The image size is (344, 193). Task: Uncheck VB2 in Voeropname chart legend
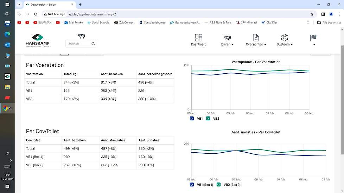point(208,118)
